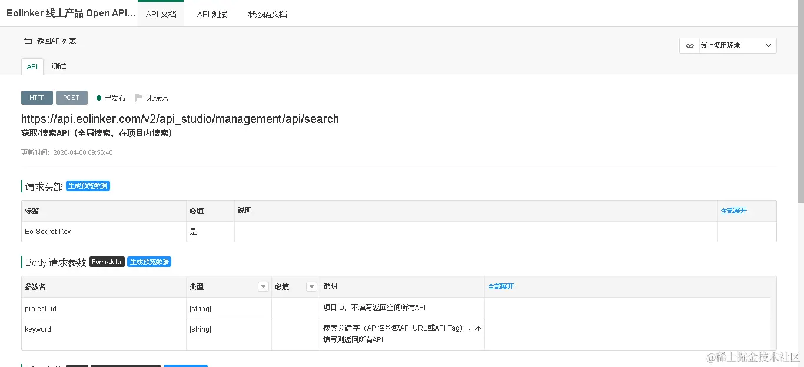Expand all rows via 全部展开 in 请求头部 table
The image size is (804, 367).
point(733,211)
